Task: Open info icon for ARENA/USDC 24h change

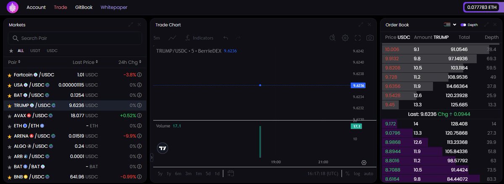Action: click(139, 136)
